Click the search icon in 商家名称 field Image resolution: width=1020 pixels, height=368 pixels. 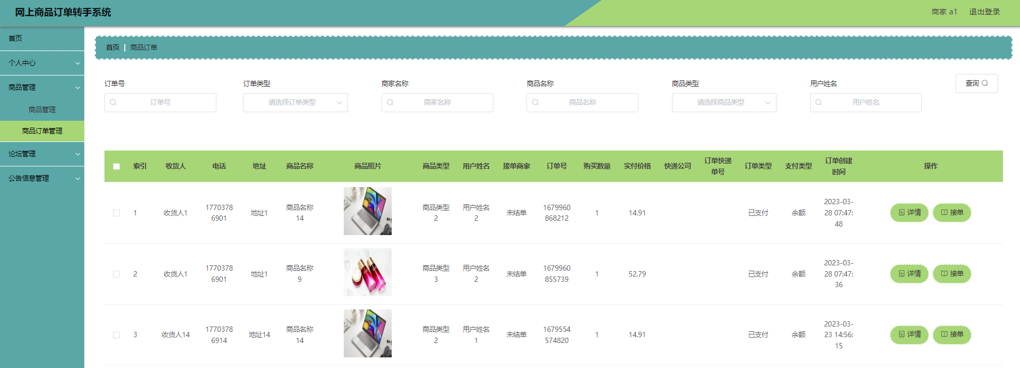[x=390, y=102]
